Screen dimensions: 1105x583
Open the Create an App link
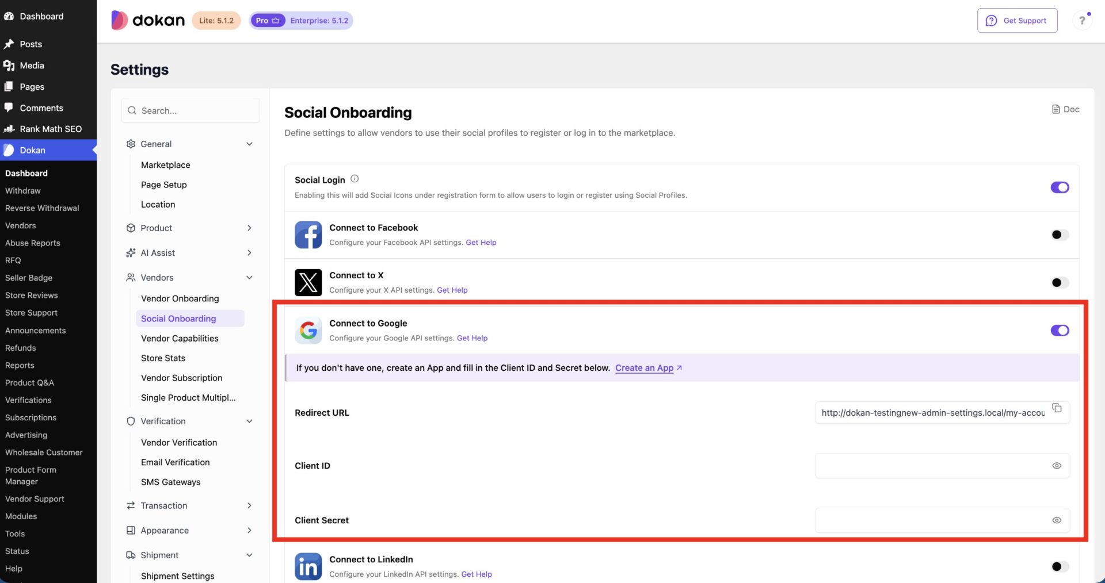point(648,368)
